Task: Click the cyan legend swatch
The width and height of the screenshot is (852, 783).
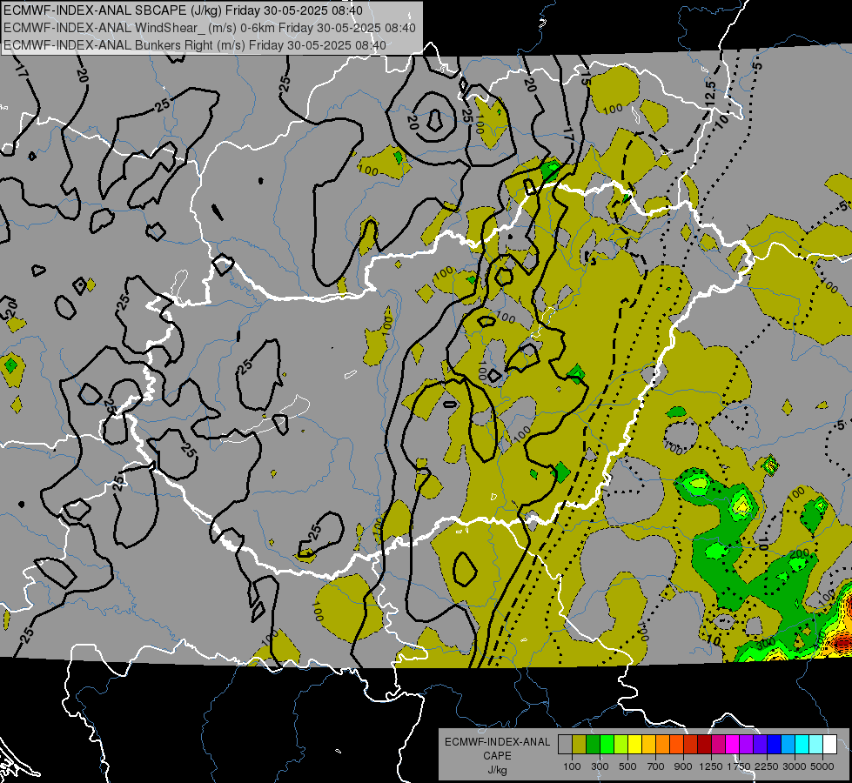Action: (x=802, y=744)
